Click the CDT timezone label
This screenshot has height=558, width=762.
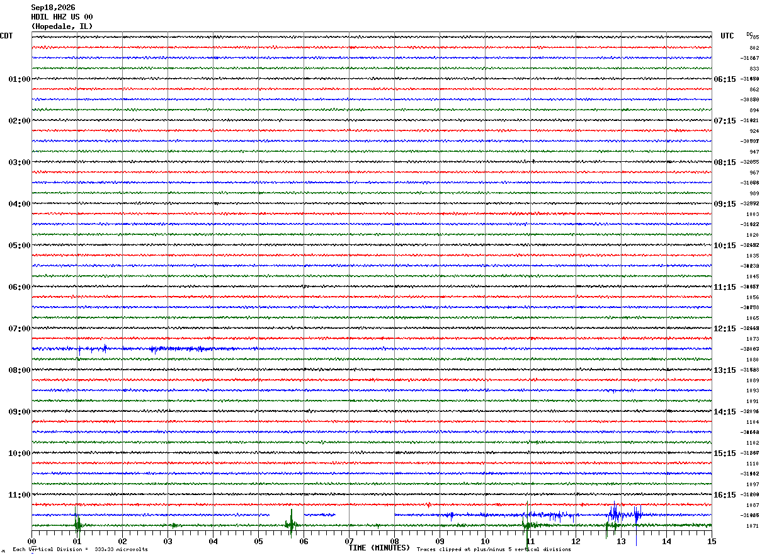6,36
